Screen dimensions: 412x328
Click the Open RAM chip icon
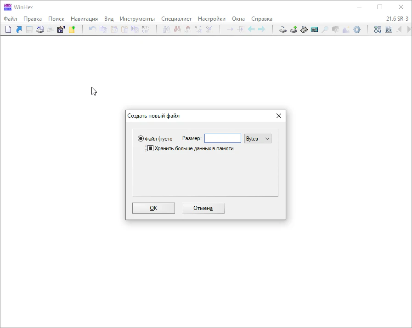coord(304,29)
